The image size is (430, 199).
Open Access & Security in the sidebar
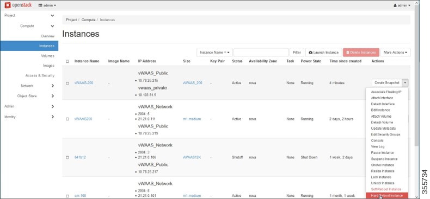40,75
